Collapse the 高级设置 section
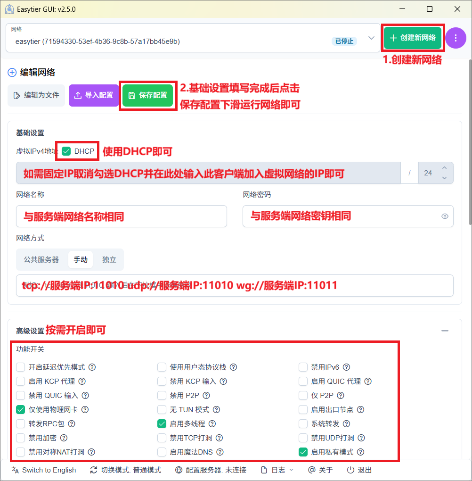Image resolution: width=472 pixels, height=481 pixels. (445, 331)
